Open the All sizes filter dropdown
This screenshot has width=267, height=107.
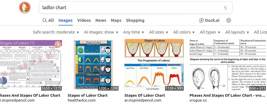(159, 32)
